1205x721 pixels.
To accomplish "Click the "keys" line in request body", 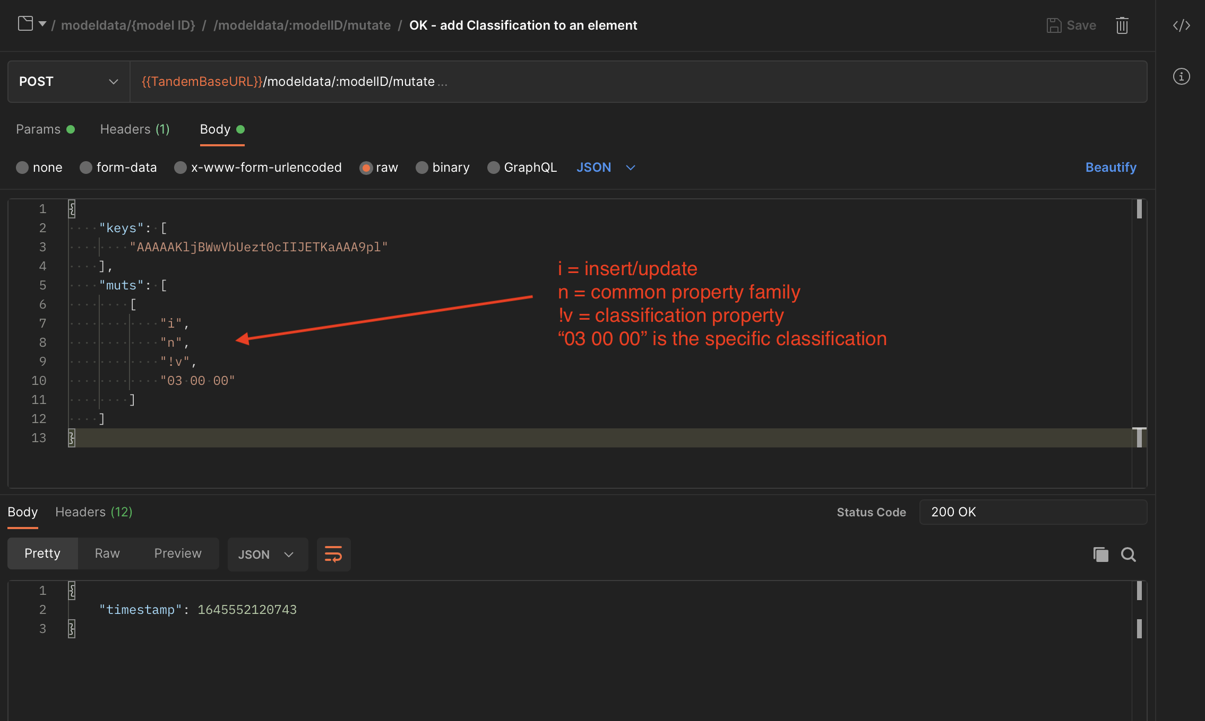I will coord(133,228).
